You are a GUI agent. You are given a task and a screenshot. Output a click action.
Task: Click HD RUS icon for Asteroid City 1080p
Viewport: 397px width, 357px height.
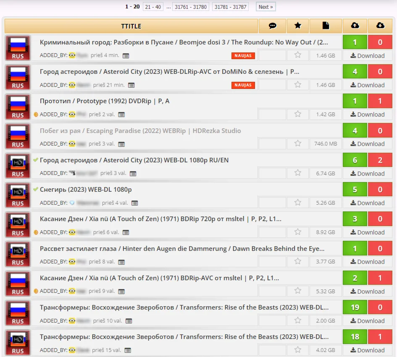pos(18,166)
